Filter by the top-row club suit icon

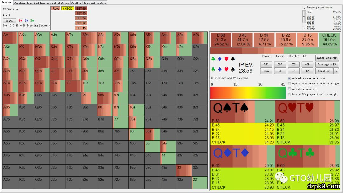(213, 59)
